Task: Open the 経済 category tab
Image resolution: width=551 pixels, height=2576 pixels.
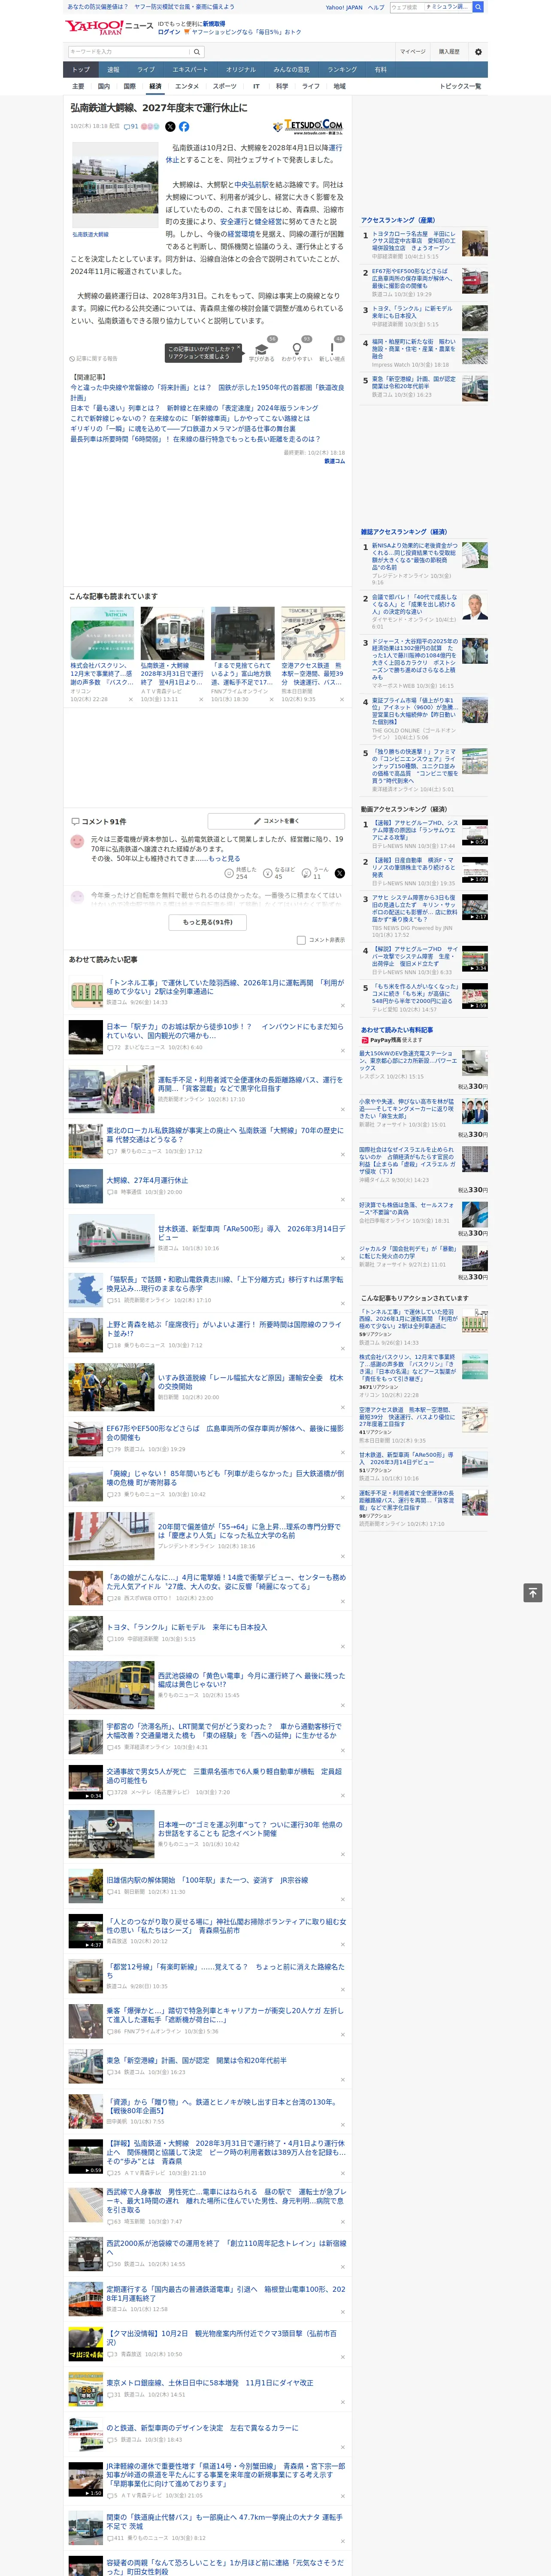Action: coord(155,86)
